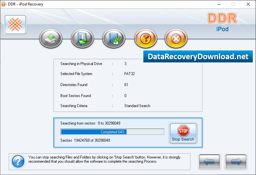Click the DataRecoveryDownload.net banner
Screen dimensions: 256x175
[x=198, y=56]
